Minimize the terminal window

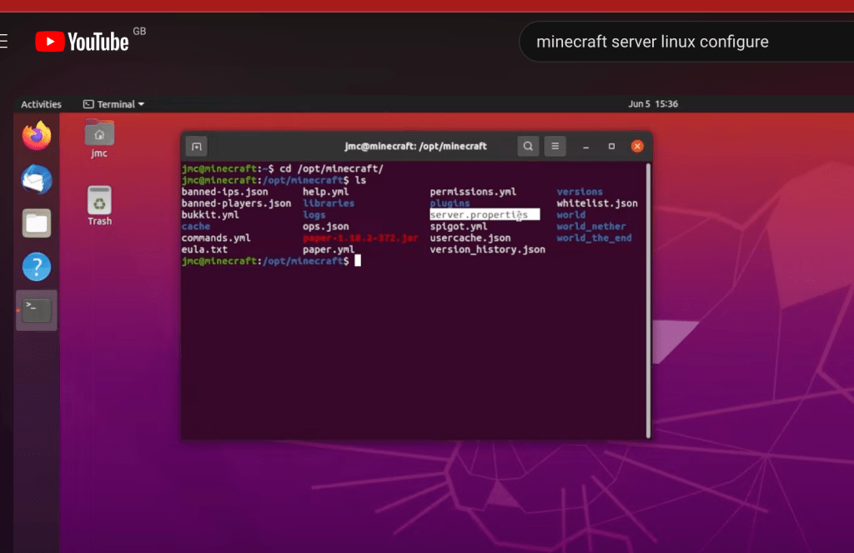(x=585, y=147)
